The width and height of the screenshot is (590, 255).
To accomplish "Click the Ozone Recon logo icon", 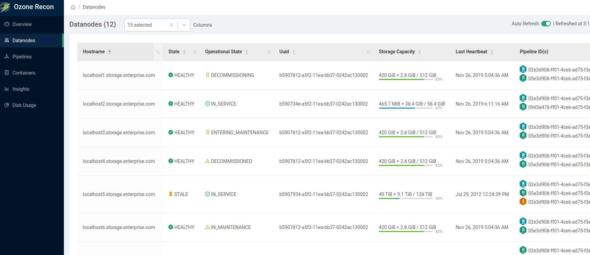I will pyautogui.click(x=5, y=7).
